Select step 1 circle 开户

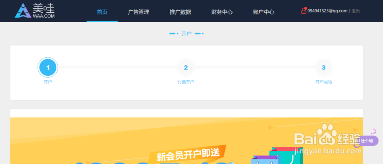48,68
